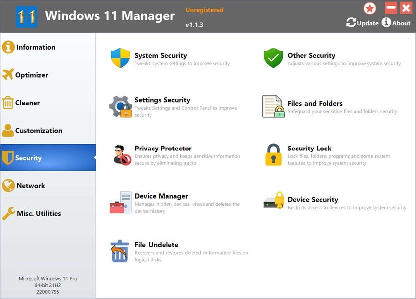Viewport: 416px width, 299px height.
Task: Open the Network sidebar tab
Action: pos(31,186)
